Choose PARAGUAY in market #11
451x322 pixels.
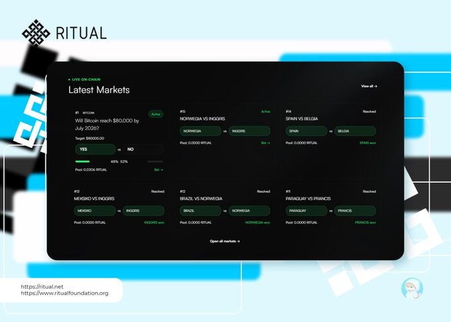[x=306, y=211]
